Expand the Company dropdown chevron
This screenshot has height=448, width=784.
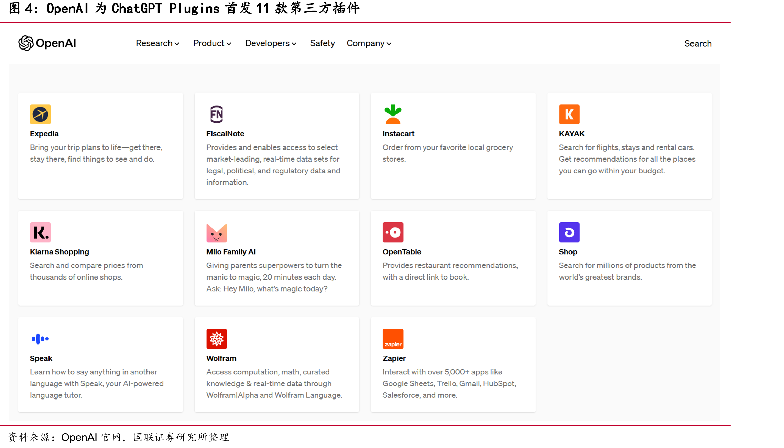click(389, 44)
